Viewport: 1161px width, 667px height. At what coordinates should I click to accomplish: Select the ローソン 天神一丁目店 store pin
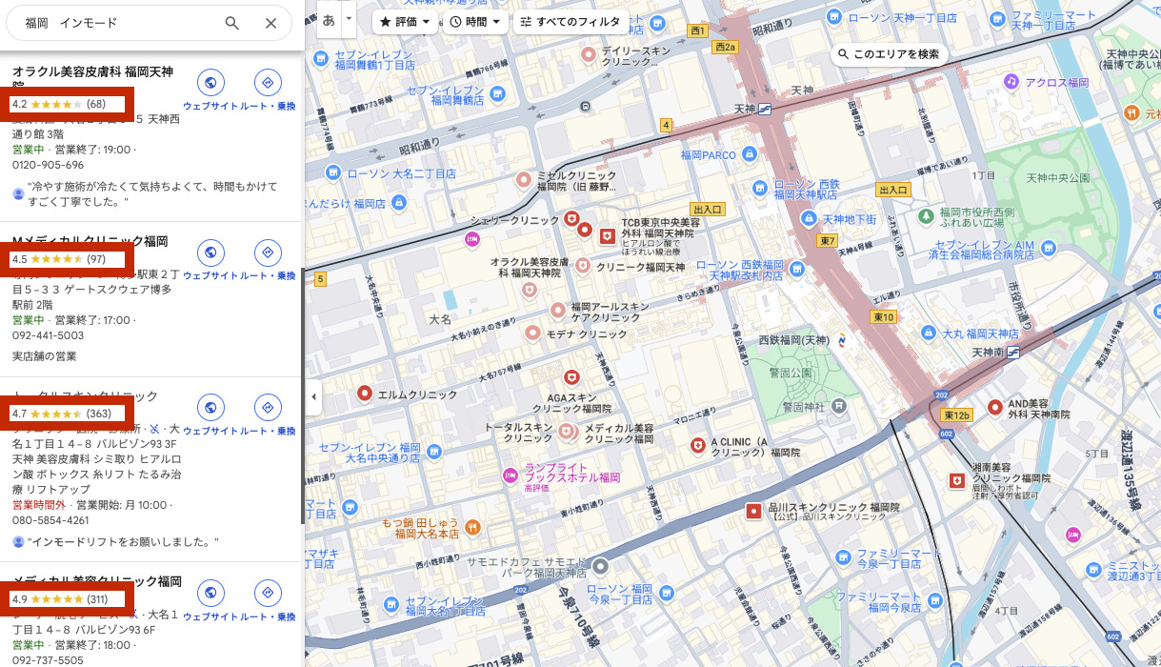click(x=834, y=16)
